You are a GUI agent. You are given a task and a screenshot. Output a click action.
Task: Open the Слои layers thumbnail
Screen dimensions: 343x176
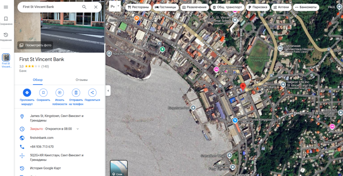119,168
